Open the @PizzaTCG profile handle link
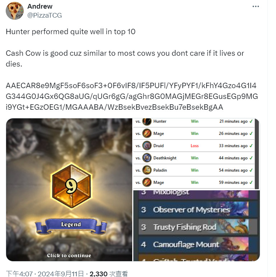The height and width of the screenshot is (277, 276). click(x=45, y=15)
